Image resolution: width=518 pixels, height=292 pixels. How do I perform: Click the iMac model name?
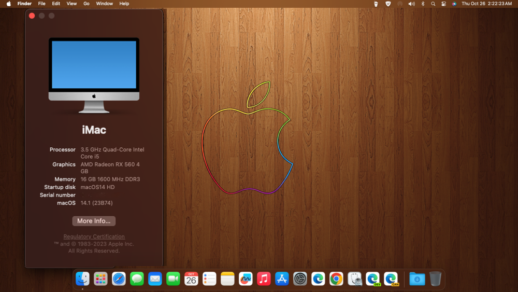click(94, 130)
